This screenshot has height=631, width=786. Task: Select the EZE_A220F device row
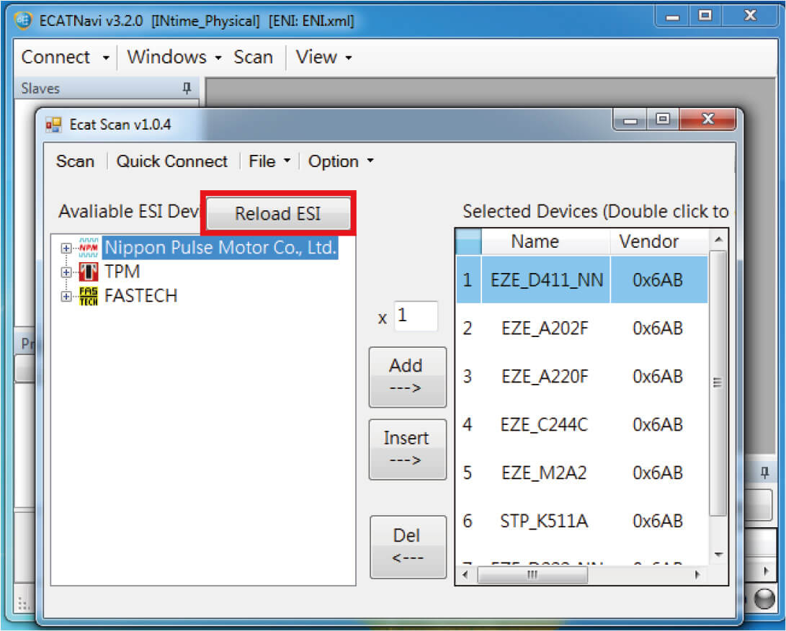point(582,377)
